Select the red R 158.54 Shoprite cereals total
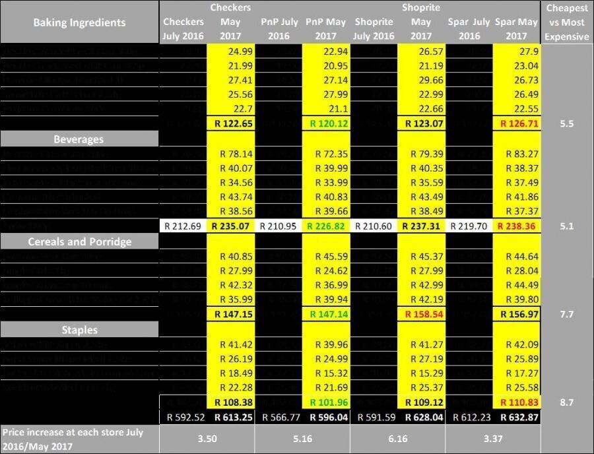 tap(421, 313)
